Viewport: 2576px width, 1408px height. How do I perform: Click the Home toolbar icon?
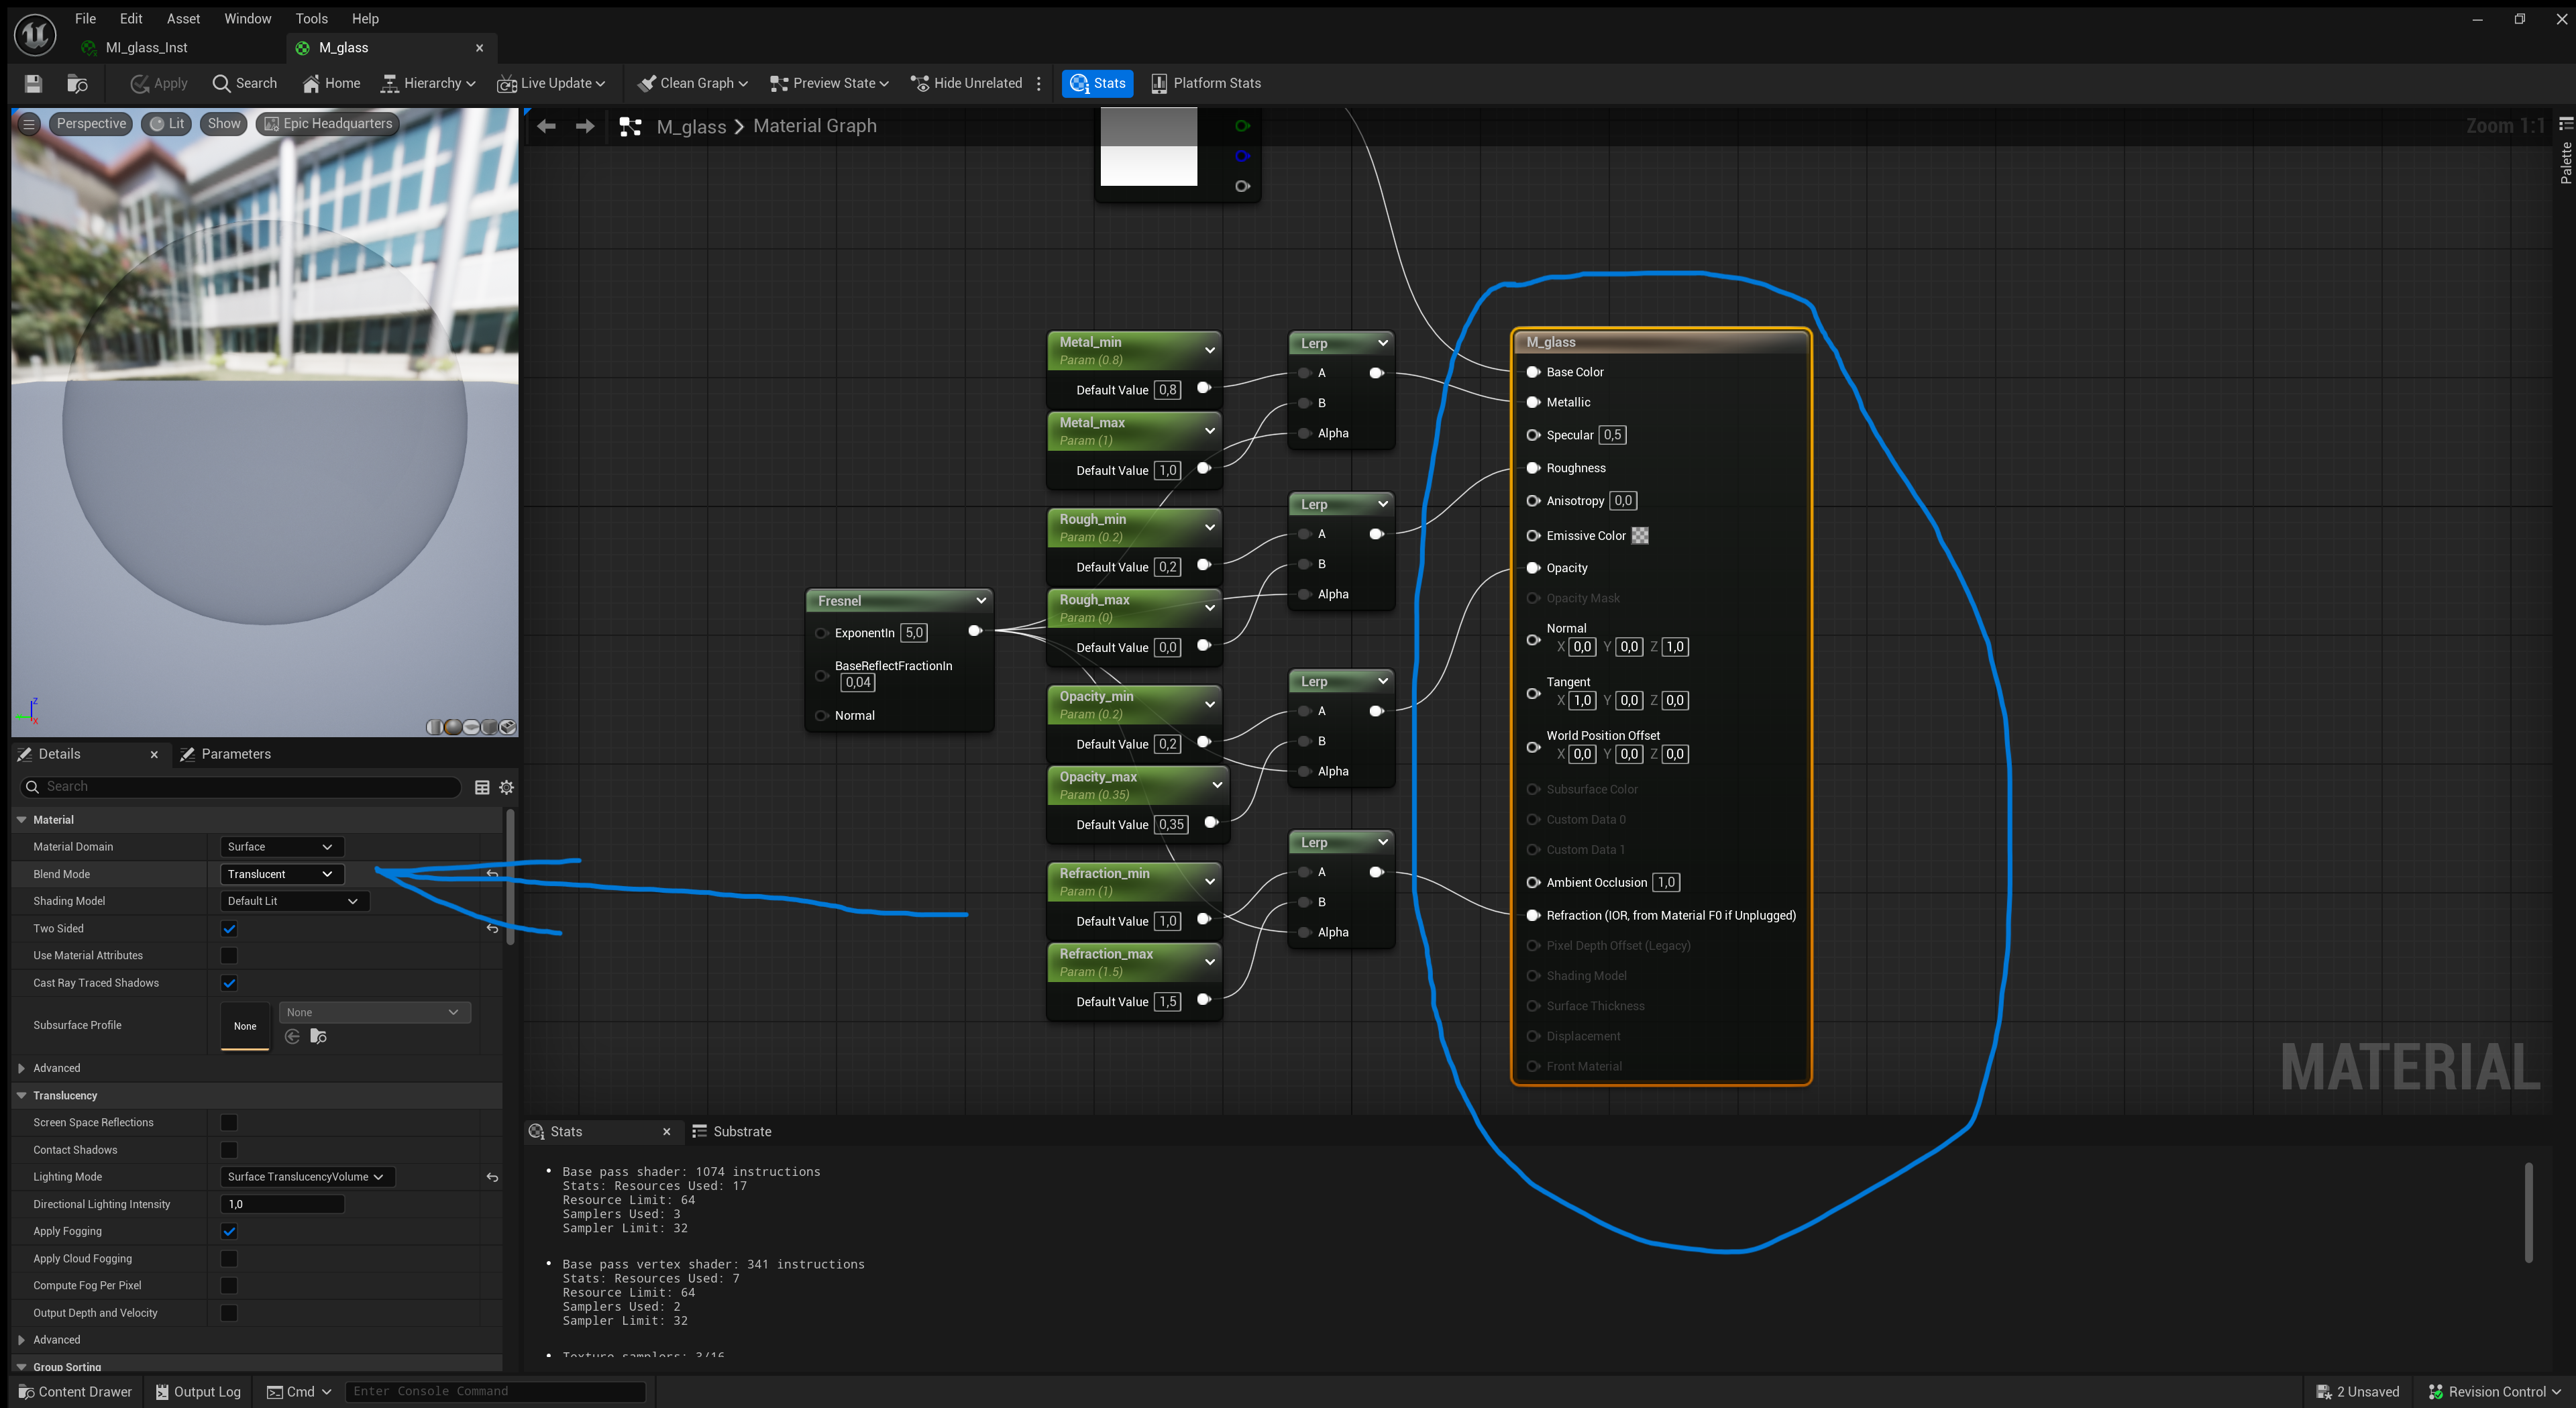click(331, 84)
